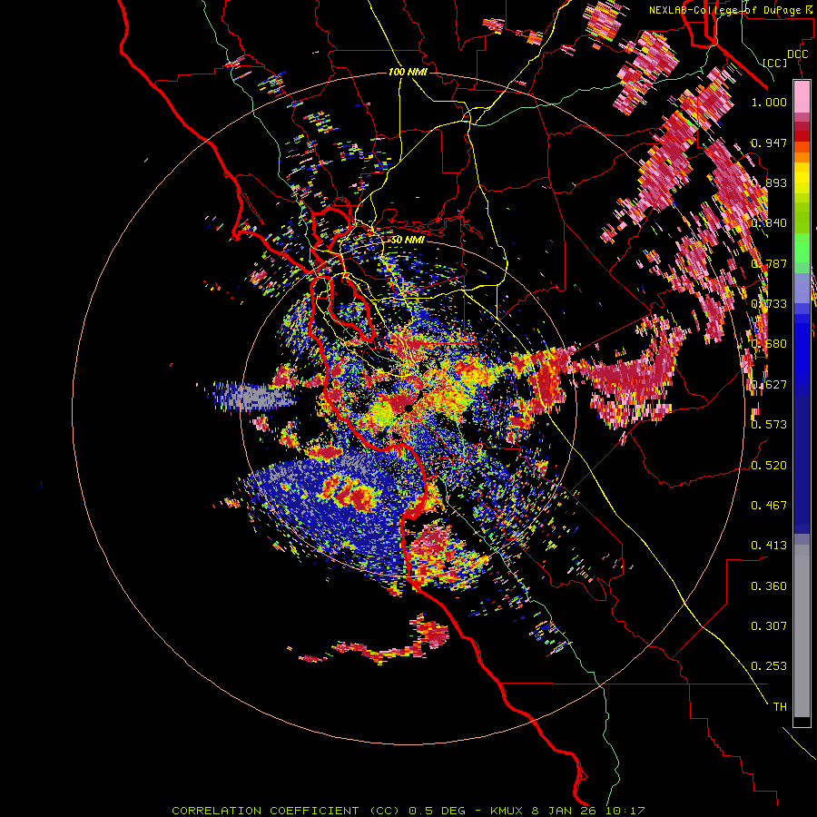Click the DCC label above color scale

[x=797, y=54]
